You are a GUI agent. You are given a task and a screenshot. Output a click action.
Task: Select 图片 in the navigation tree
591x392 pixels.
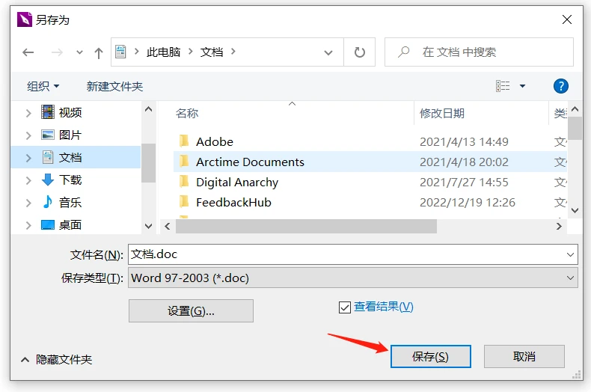pyautogui.click(x=70, y=135)
